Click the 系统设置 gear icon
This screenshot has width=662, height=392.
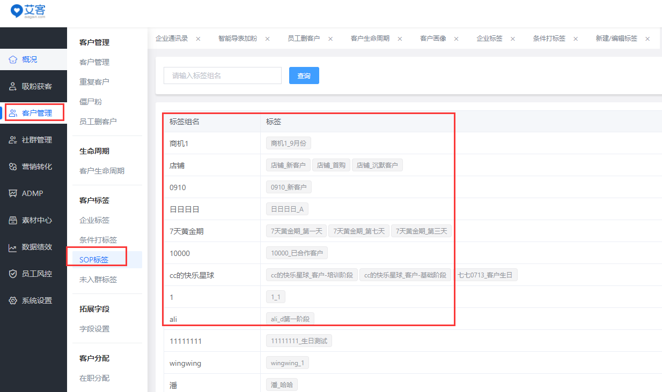13,300
